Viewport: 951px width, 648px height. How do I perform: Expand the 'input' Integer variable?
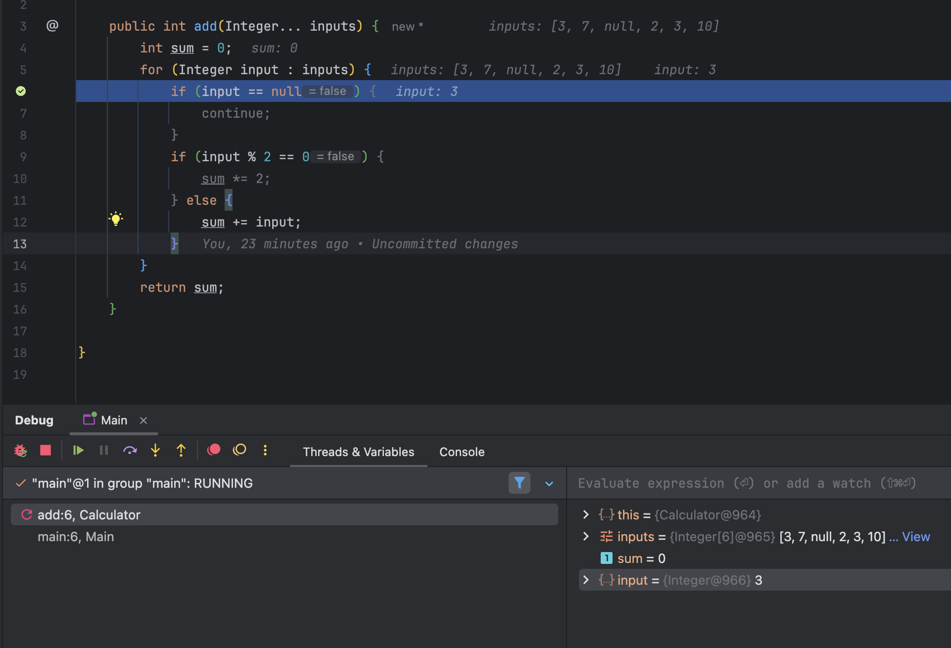point(586,580)
